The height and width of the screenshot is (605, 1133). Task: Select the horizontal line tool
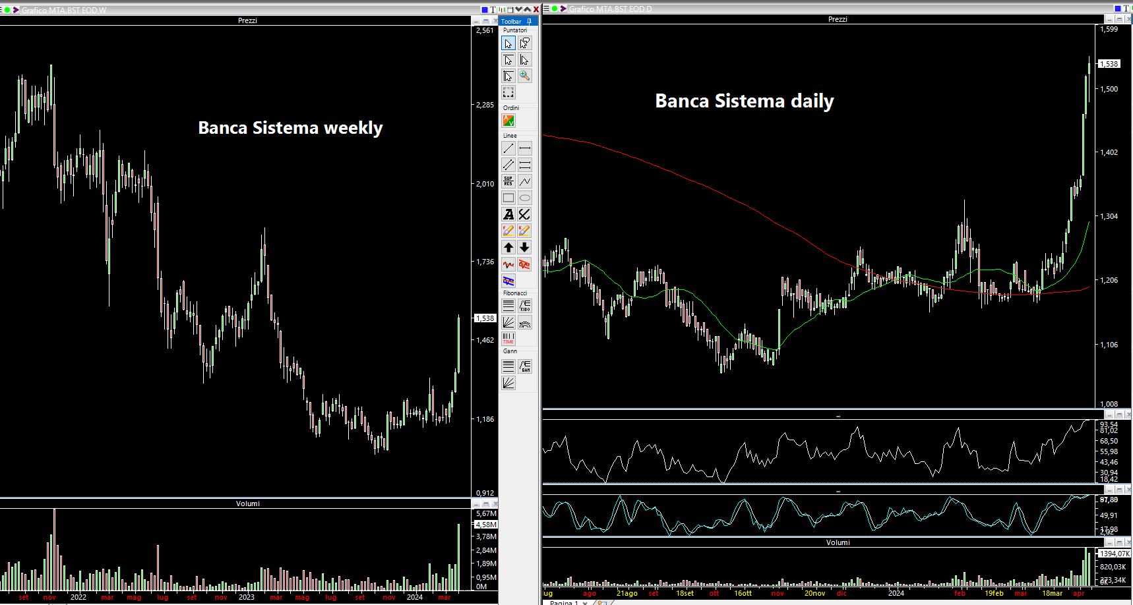pyautogui.click(x=524, y=148)
